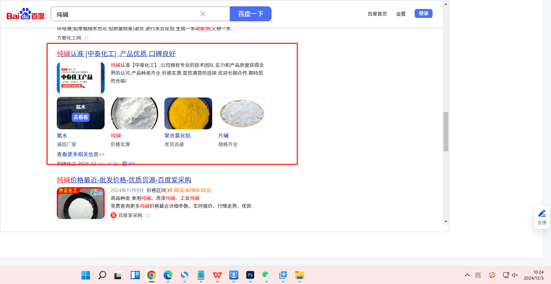Image resolution: width=551 pixels, height=284 pixels.
Task: Open the blue plus-square app in taskbar
Action: (283, 275)
